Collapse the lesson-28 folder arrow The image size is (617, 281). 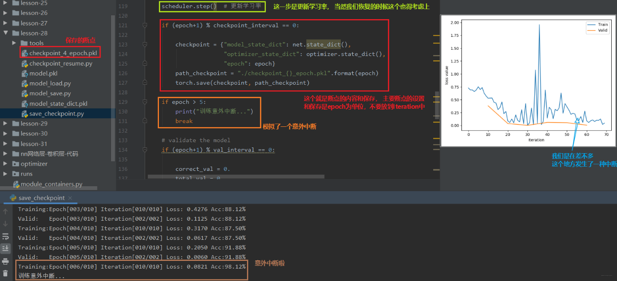tap(5, 33)
